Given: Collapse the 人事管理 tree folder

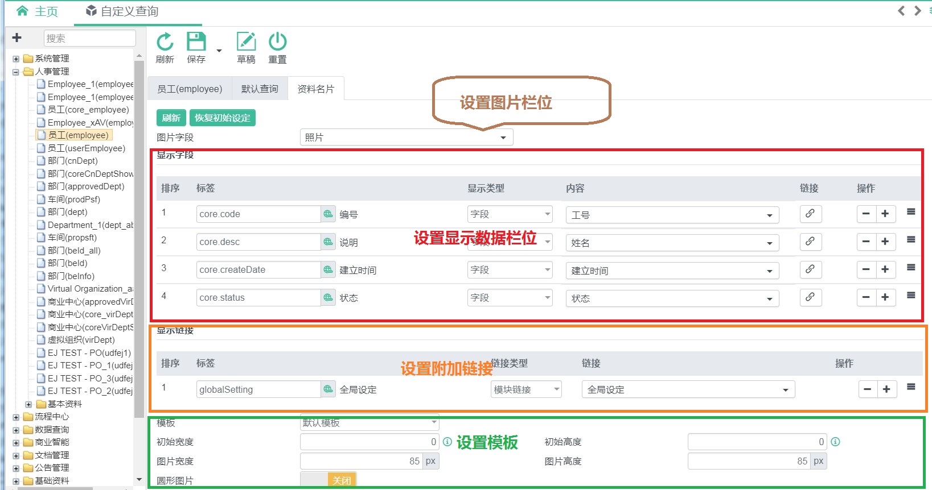Looking at the screenshot, I should click(x=16, y=72).
